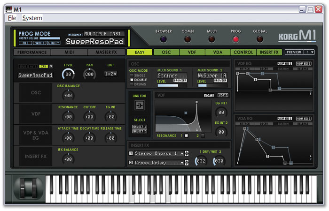The image size is (329, 211).
Task: Switch to the MIDI tab
Action: (x=69, y=53)
